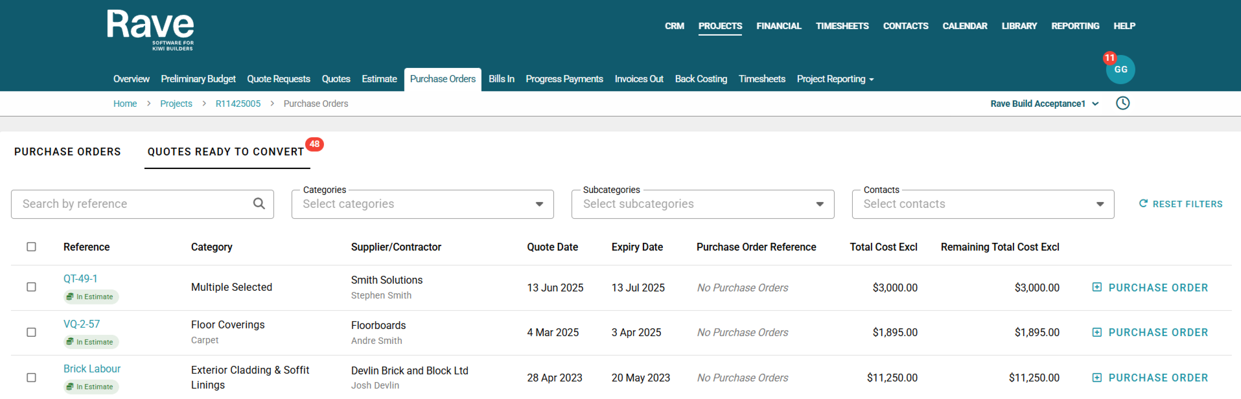This screenshot has height=399, width=1241.
Task: Create purchase order for QT-49-1
Action: (1150, 288)
